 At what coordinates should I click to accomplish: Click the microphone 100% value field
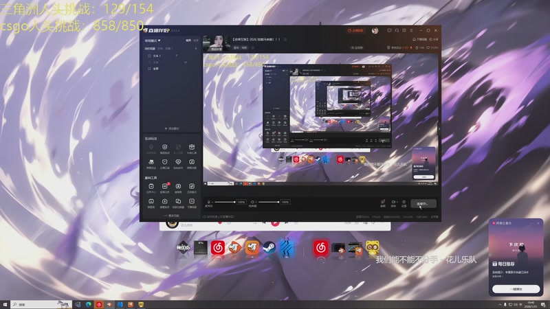tap(241, 202)
